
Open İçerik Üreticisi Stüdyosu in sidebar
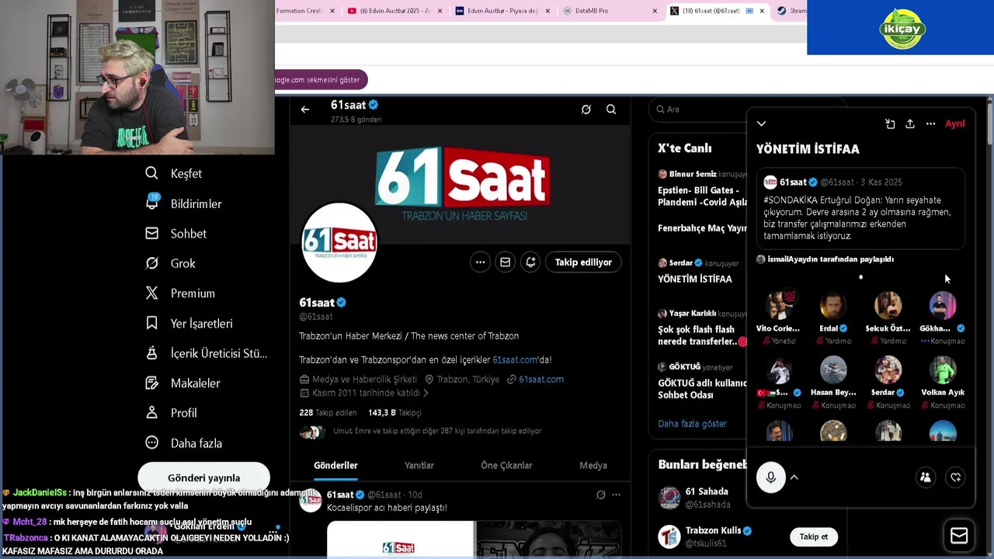207,353
